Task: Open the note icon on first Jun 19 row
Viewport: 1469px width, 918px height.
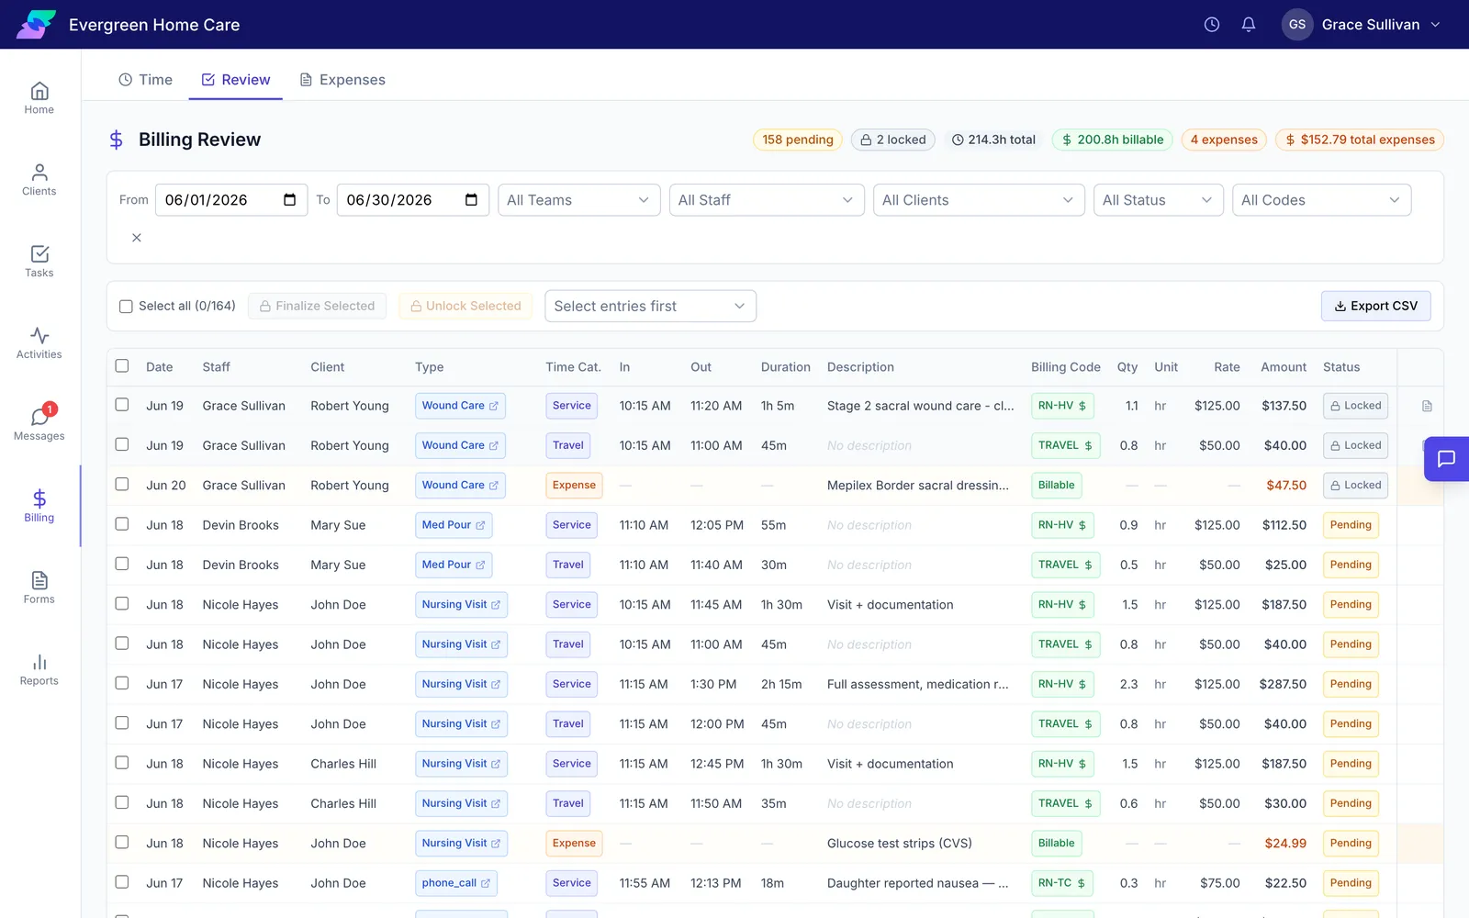Action: point(1427,406)
